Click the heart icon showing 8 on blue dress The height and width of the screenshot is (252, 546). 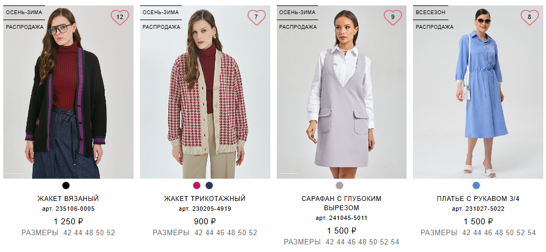[529, 17]
